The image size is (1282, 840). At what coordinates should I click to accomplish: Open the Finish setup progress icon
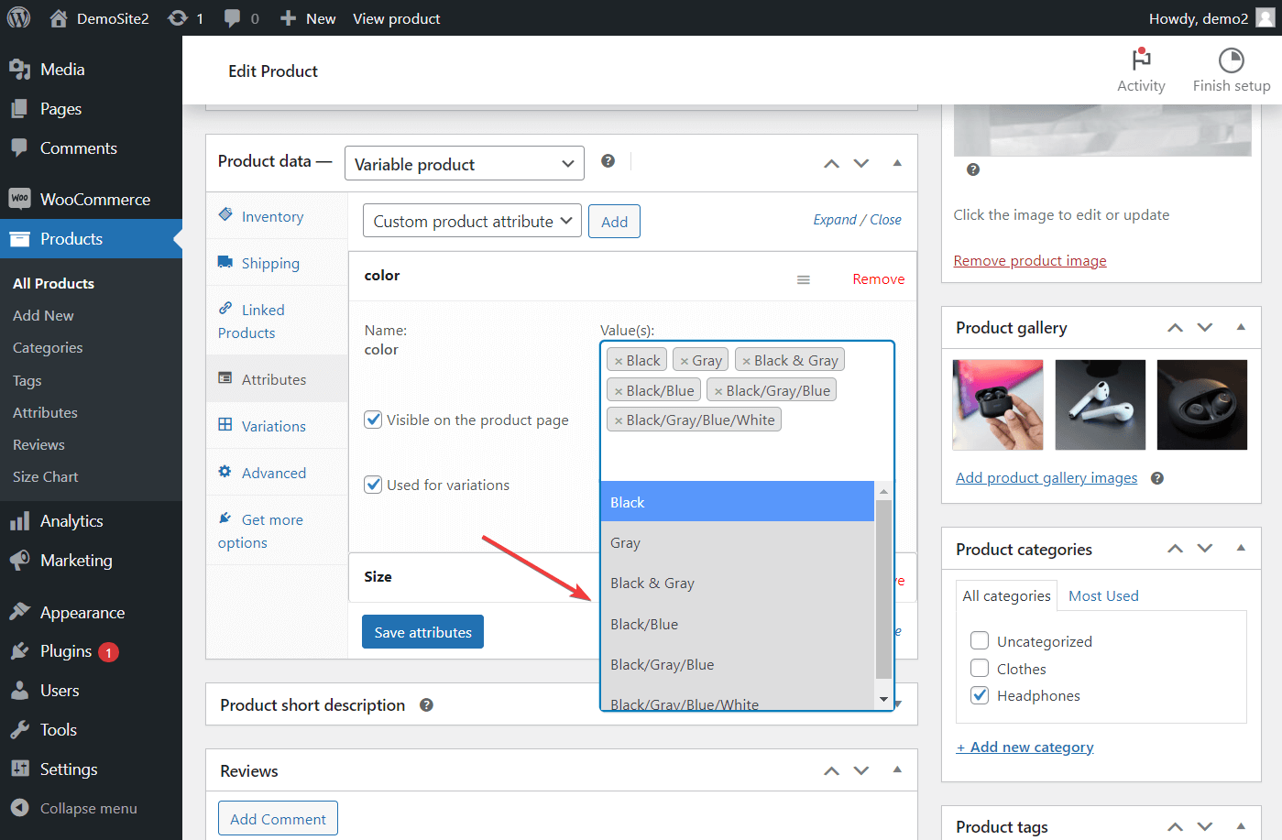click(x=1231, y=60)
